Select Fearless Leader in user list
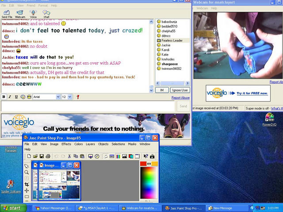 [172, 41]
